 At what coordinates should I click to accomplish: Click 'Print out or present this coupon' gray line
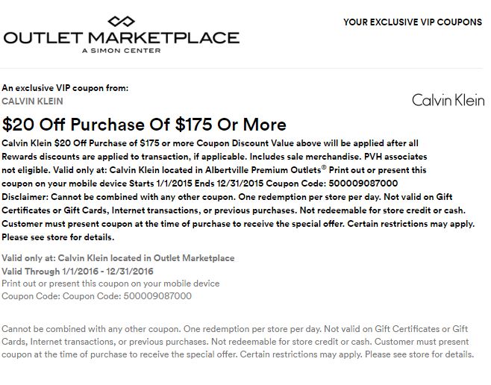[x=110, y=284]
